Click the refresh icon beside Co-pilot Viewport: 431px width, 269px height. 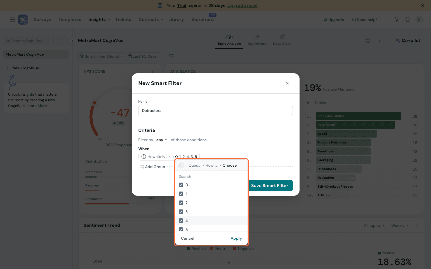(x=368, y=41)
